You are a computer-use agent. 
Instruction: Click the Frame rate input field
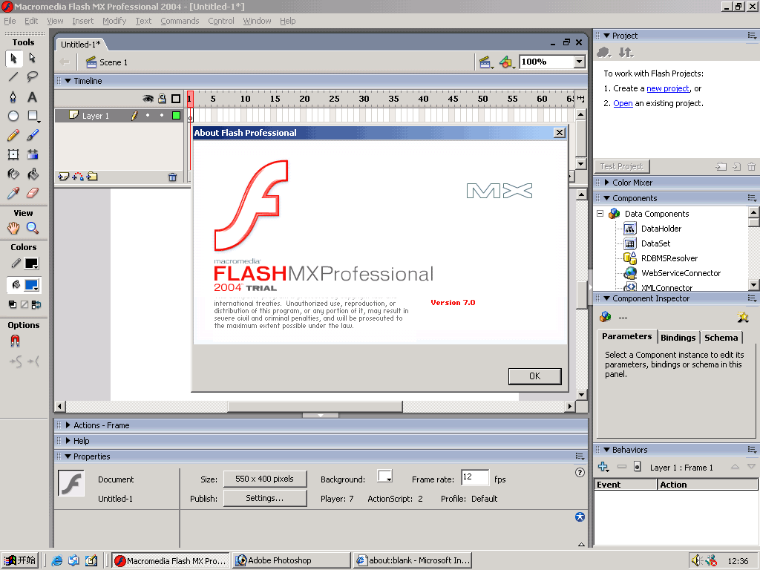click(x=474, y=477)
